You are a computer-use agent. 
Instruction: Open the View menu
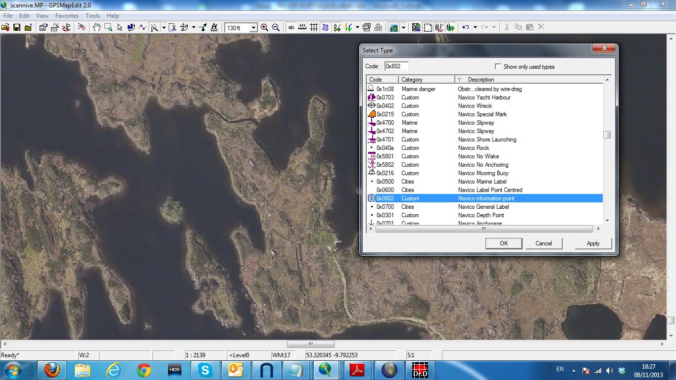(x=42, y=16)
